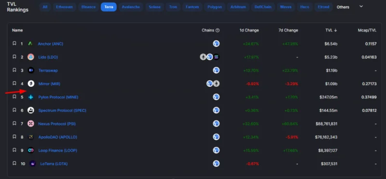The image size is (386, 179).
Task: Click the Pylon Protocol logo icon
Action: [31, 97]
